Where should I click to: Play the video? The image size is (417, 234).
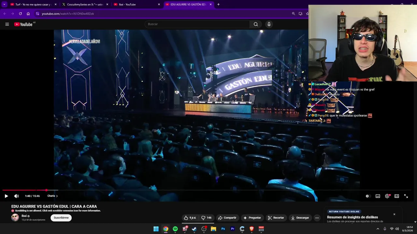[6, 196]
